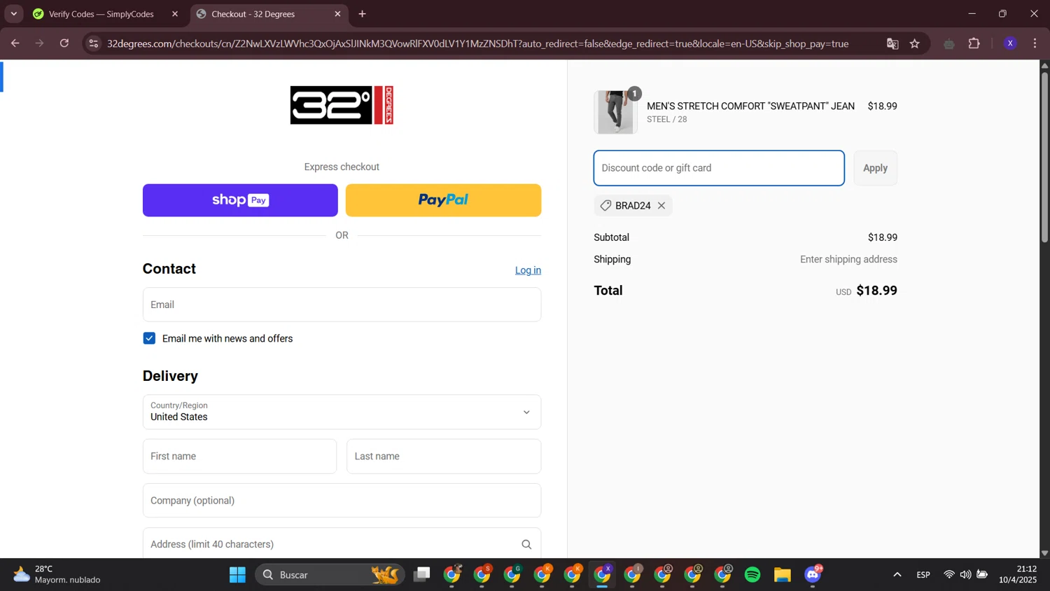1050x591 pixels.
Task: Open Google Translate icon in address bar
Action: click(x=892, y=43)
